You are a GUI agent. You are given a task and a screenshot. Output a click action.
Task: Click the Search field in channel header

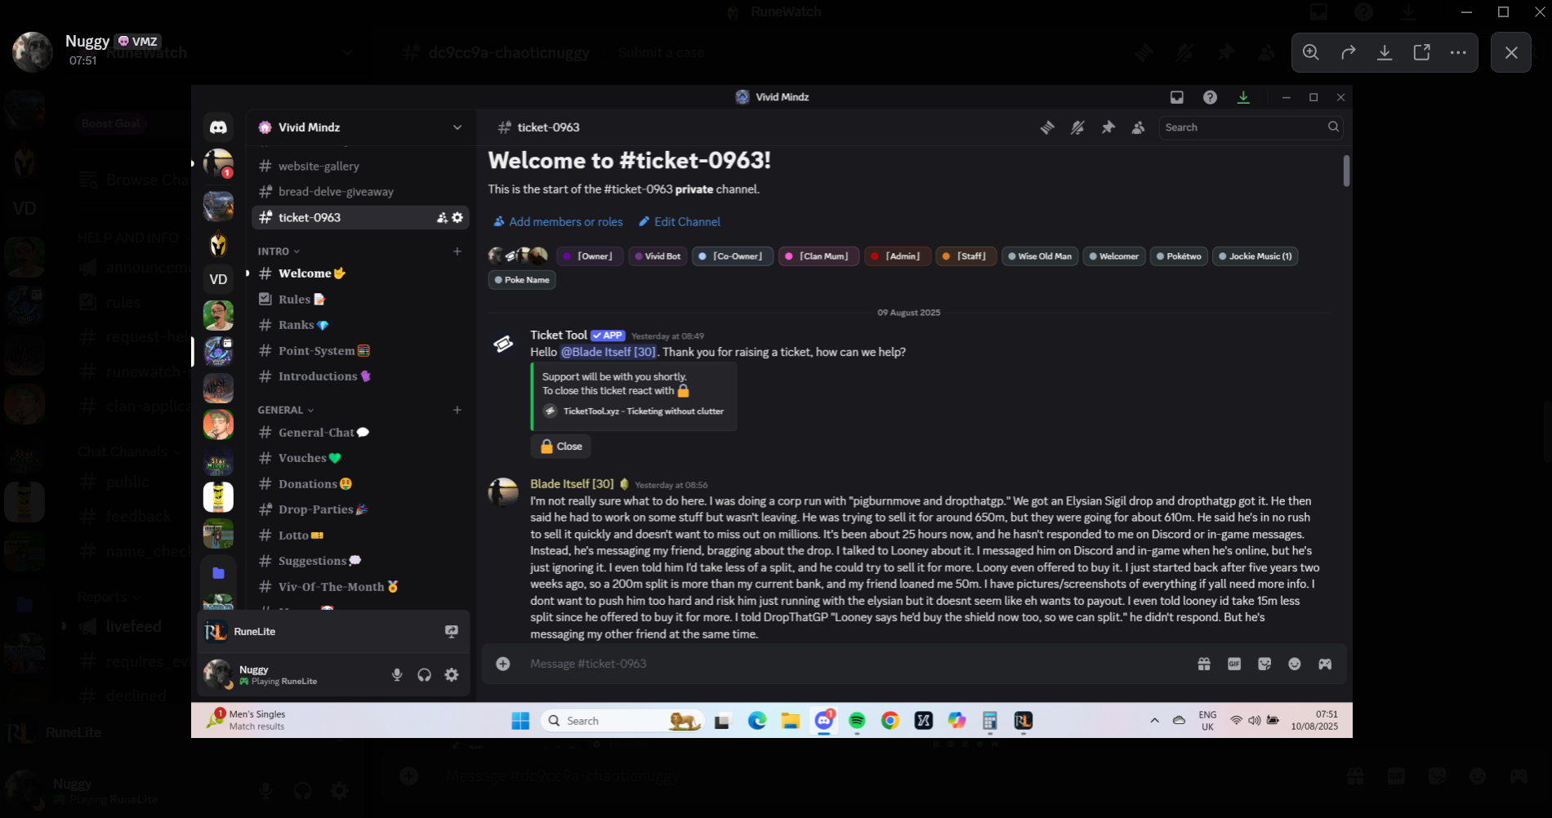1251,127
